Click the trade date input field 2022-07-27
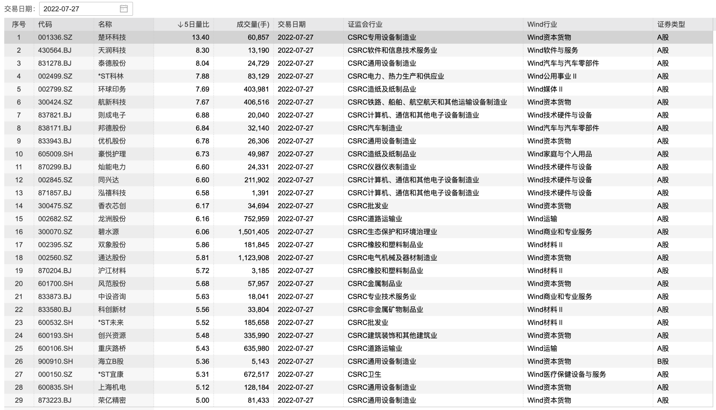 coord(86,9)
